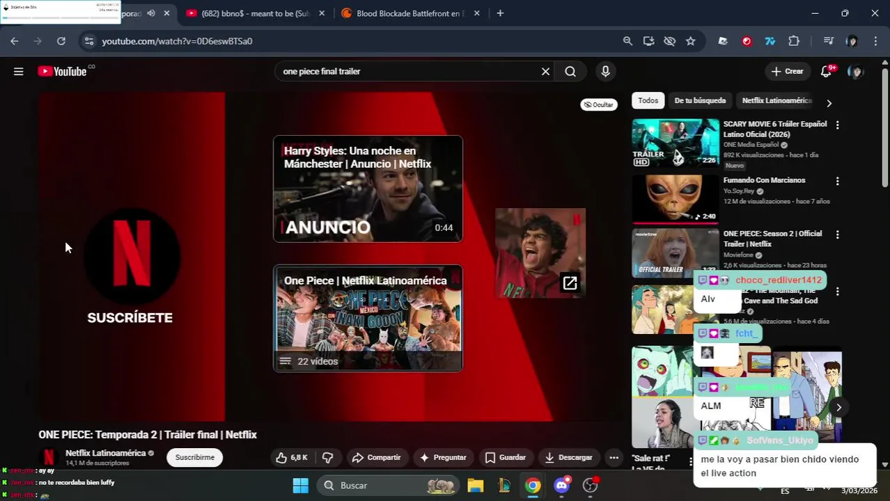Bookmark this page with the star
Screen dimensions: 890x501
[x=690, y=41]
